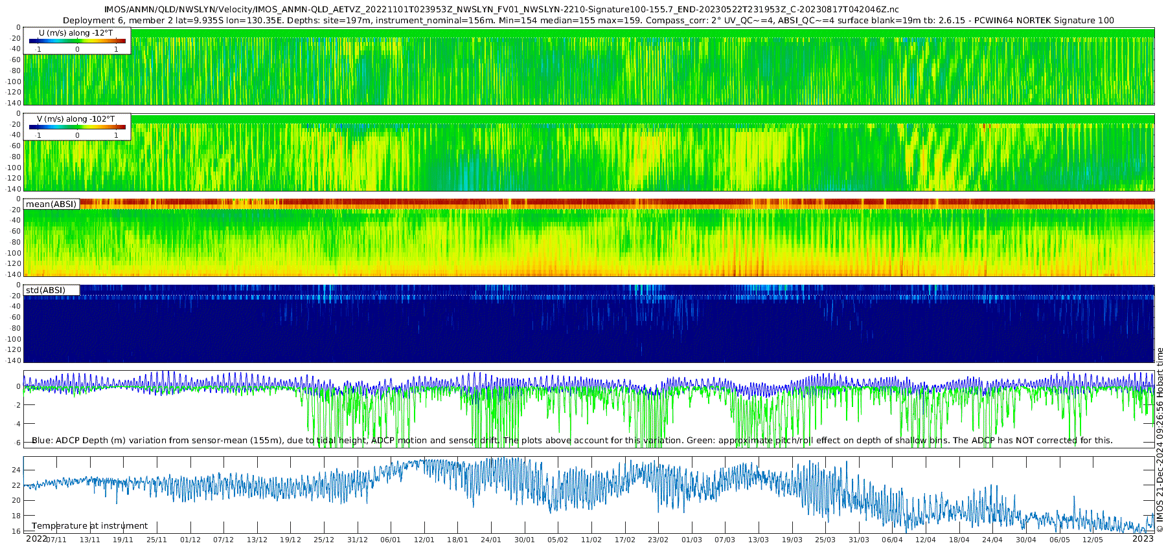Click the 25/12 date tick
Viewport: 1166px width, 550px height.
tap(324, 540)
